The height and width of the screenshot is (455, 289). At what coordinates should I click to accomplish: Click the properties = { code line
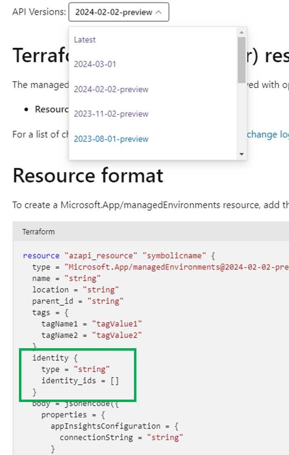tap(73, 415)
